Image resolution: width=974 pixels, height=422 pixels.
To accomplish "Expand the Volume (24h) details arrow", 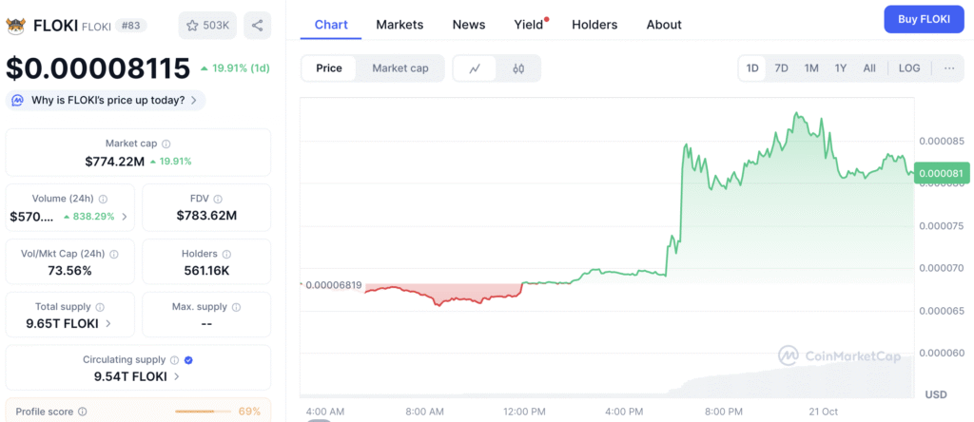I will pyautogui.click(x=124, y=216).
